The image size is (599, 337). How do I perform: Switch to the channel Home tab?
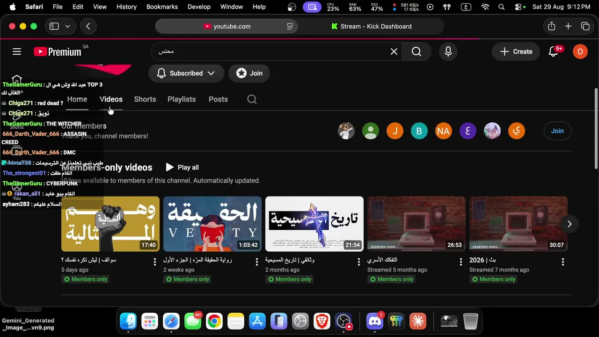tap(77, 99)
